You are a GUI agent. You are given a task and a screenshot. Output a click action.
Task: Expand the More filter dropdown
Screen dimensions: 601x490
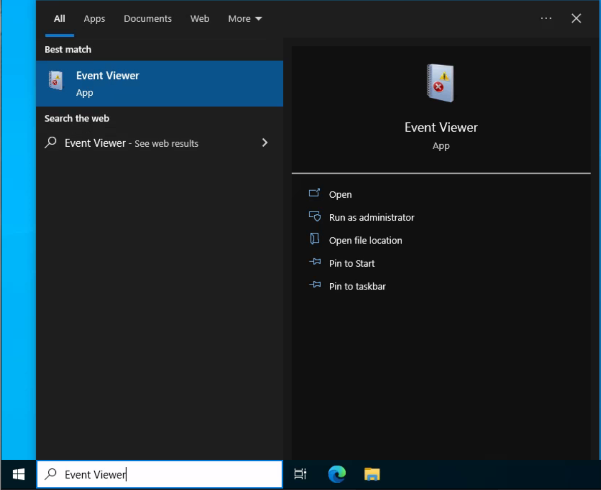coord(245,19)
